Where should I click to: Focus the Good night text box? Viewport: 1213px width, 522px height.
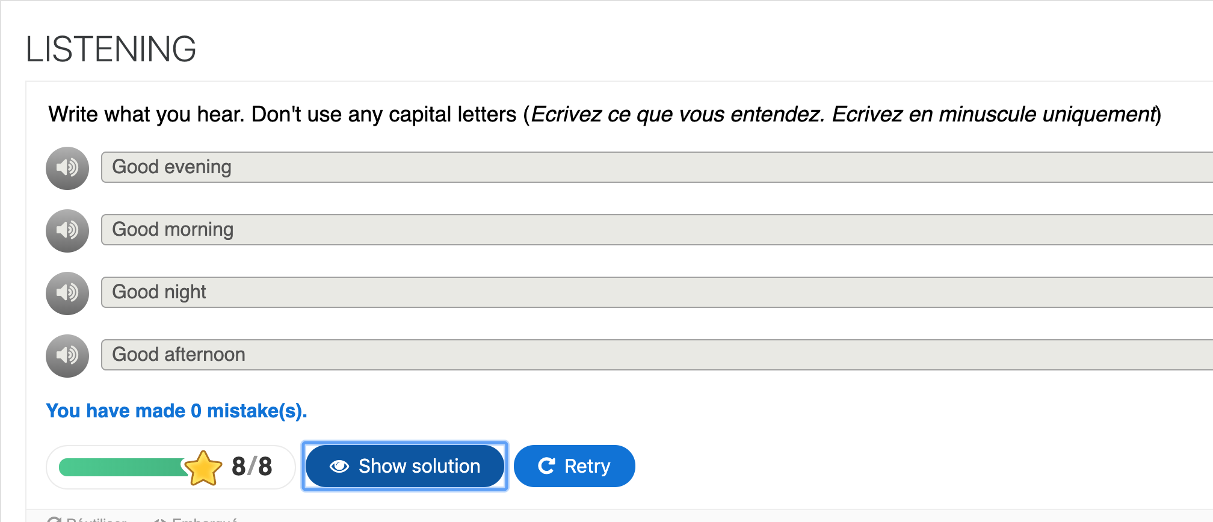pyautogui.click(x=657, y=292)
